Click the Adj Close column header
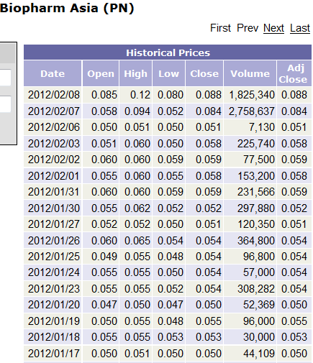Screen dimensions: 313x363 pyautogui.click(x=294, y=73)
